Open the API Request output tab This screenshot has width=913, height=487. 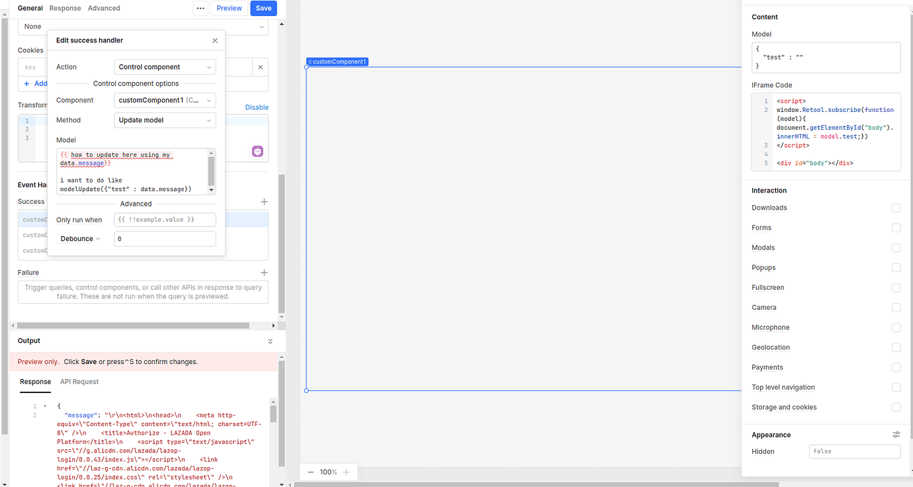79,382
